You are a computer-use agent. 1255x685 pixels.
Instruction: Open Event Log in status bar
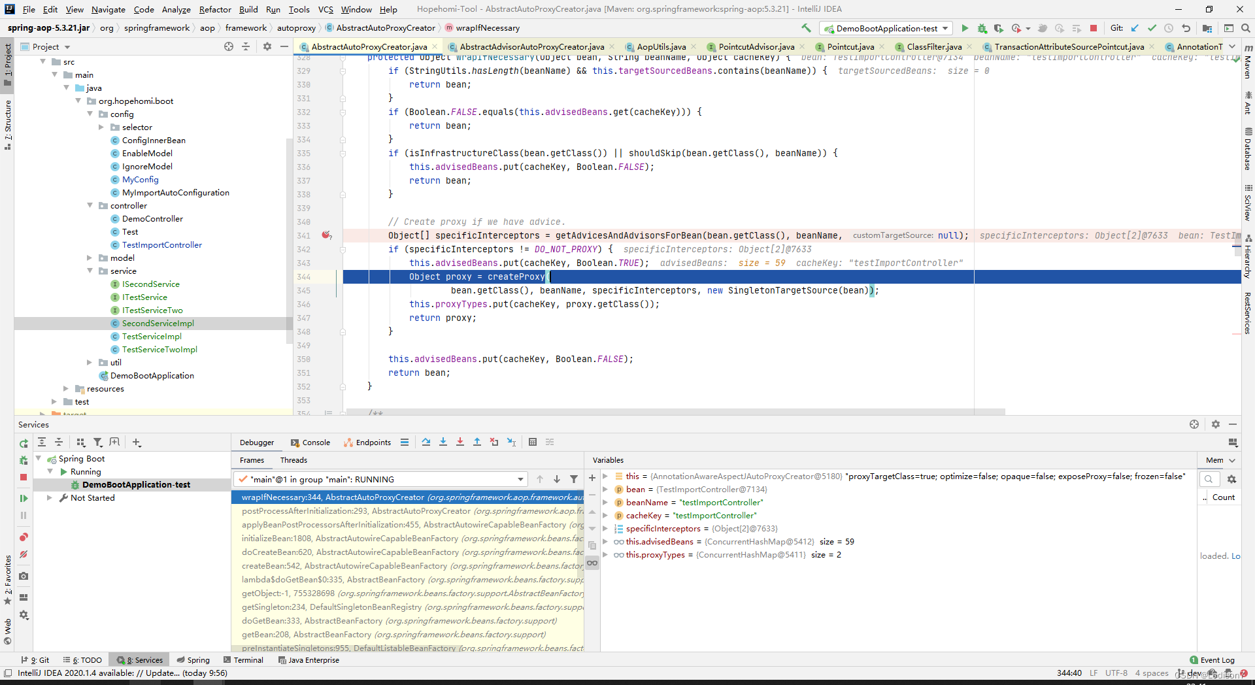(x=1212, y=660)
